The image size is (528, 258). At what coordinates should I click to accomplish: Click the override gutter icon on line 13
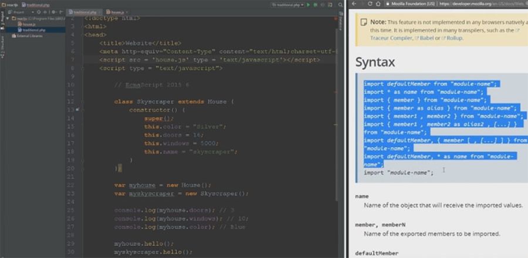[x=77, y=110]
